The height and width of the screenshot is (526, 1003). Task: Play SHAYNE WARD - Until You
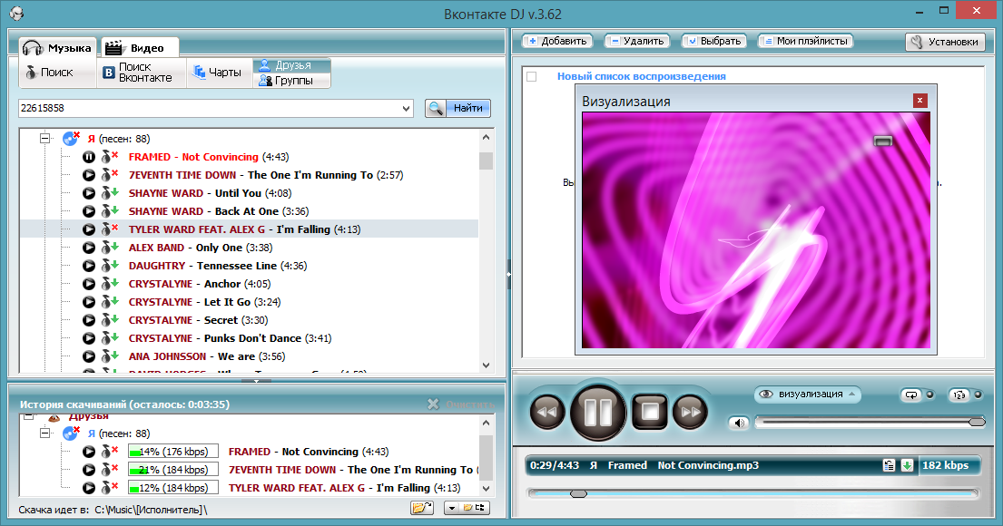89,193
